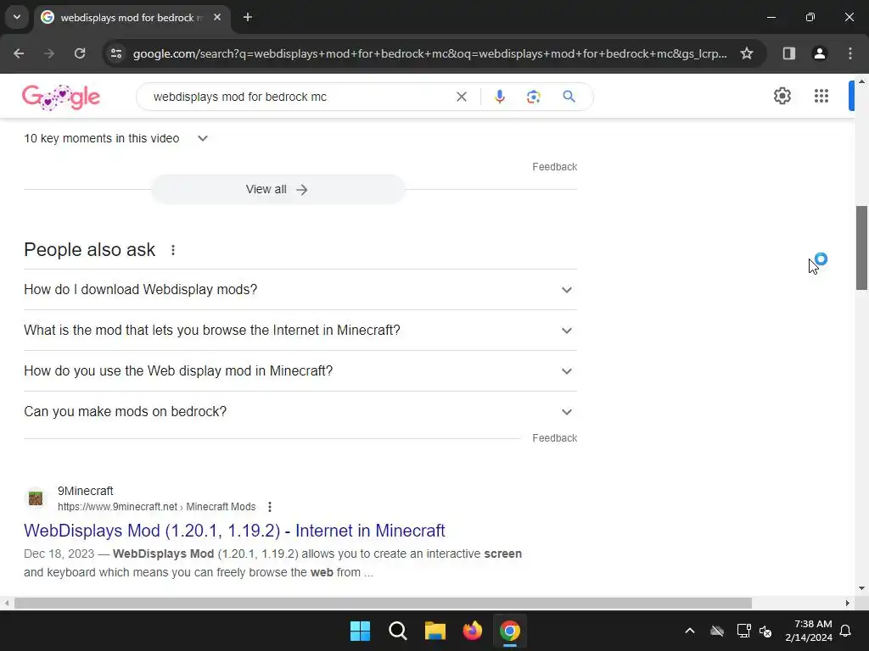This screenshot has height=651, width=869.
Task: Reload the current page
Action: tap(80, 53)
